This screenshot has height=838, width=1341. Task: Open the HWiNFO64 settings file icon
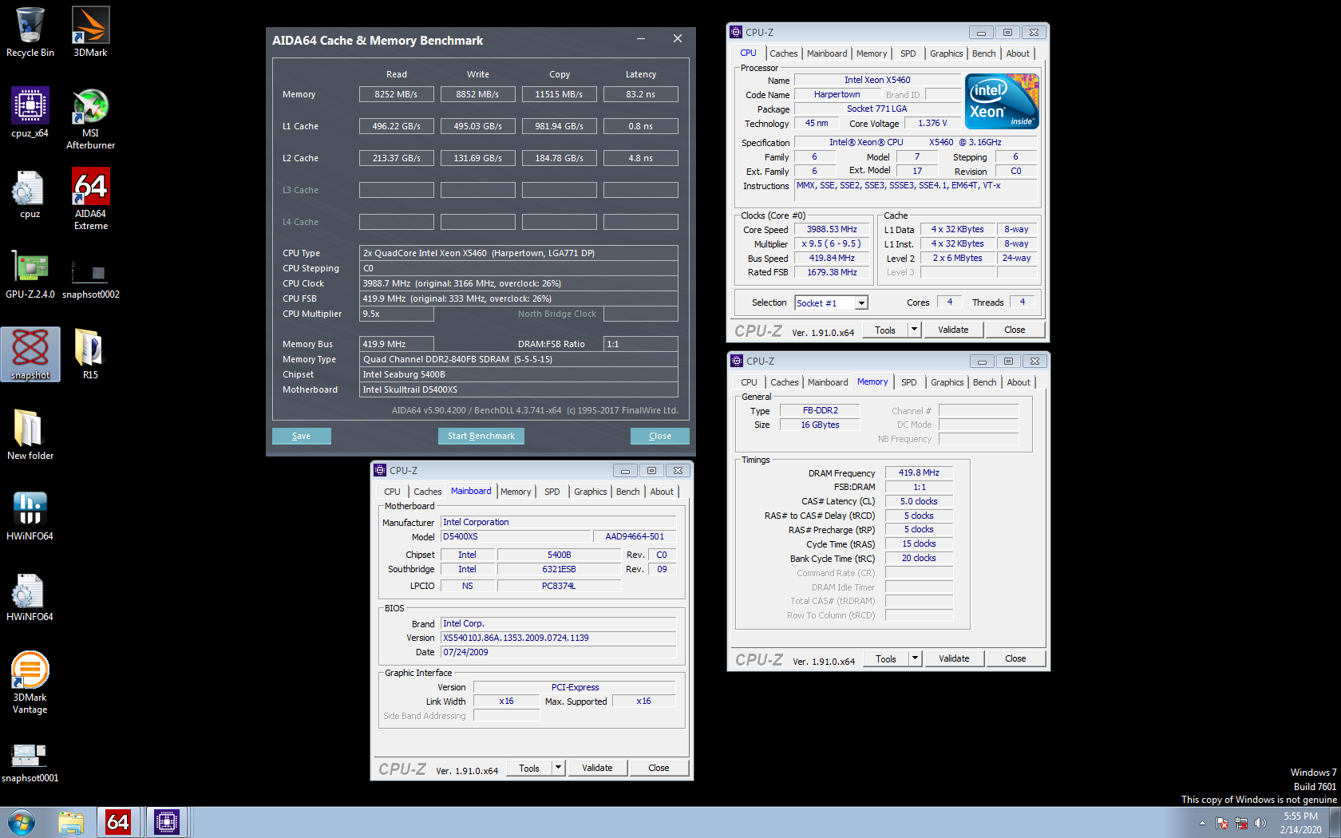(x=30, y=596)
